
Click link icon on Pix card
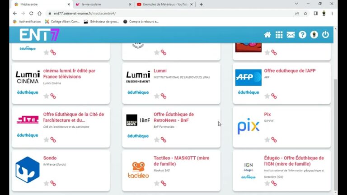[274, 140]
